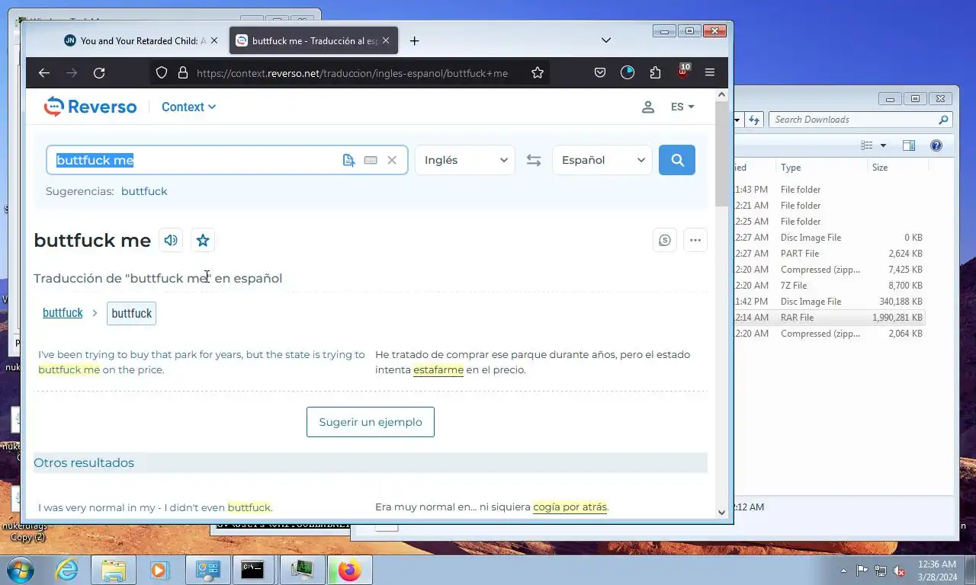Click the highlighted 'cogía por atrás' text
The width and height of the screenshot is (976, 585).
pyautogui.click(x=570, y=507)
